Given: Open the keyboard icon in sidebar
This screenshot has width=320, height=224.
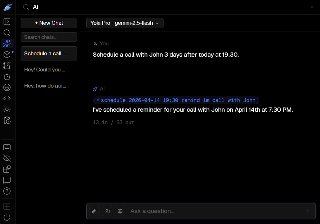Looking at the screenshot, I should [7, 147].
